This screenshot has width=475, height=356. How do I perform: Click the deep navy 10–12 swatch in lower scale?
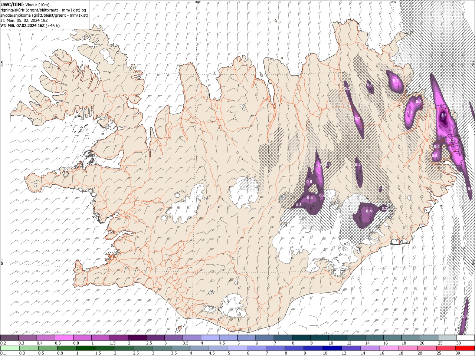pos(332,348)
